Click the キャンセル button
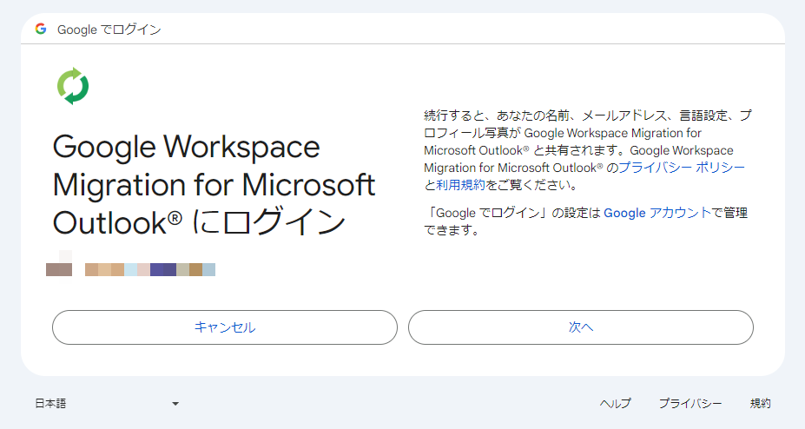The width and height of the screenshot is (805, 429). pos(225,327)
